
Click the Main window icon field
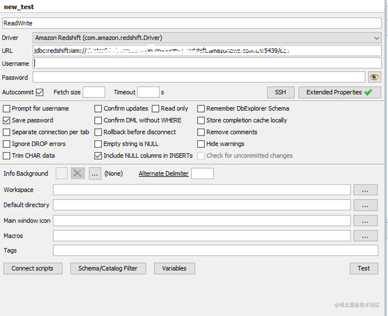click(202, 221)
